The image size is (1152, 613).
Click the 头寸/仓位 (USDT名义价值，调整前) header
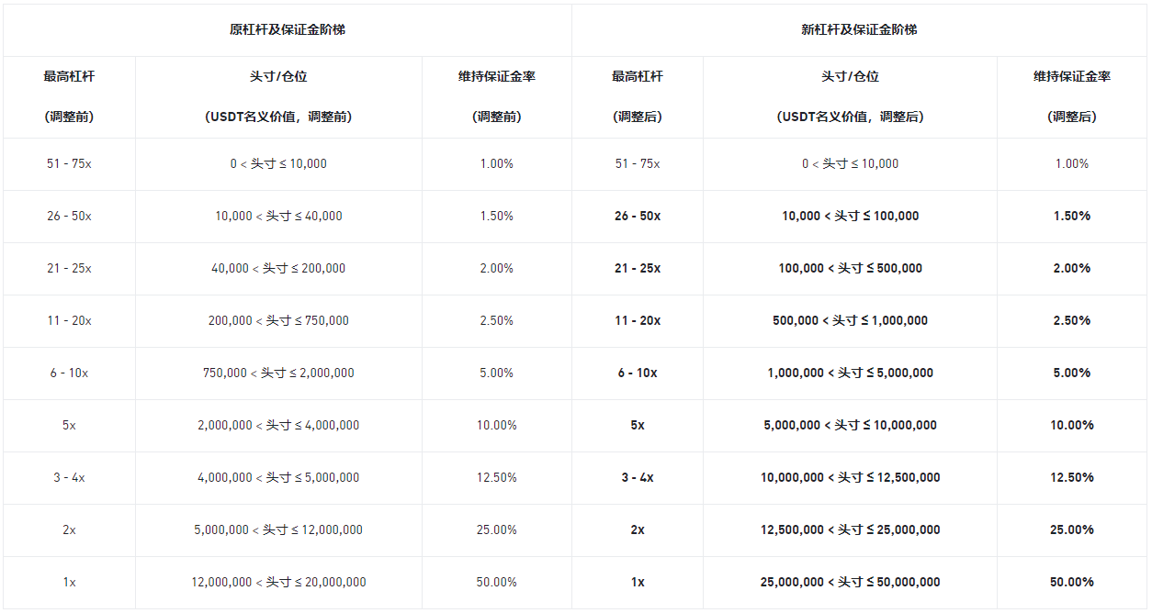[278, 96]
